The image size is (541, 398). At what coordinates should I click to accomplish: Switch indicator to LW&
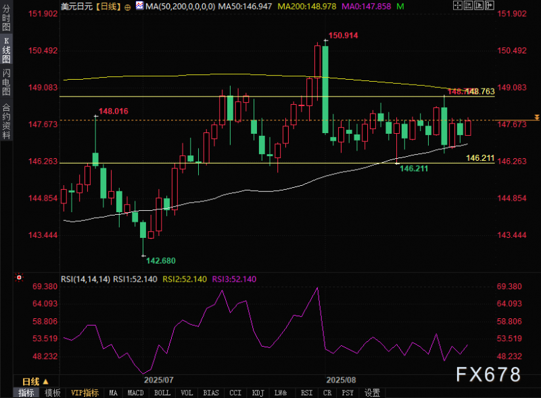[x=281, y=393]
